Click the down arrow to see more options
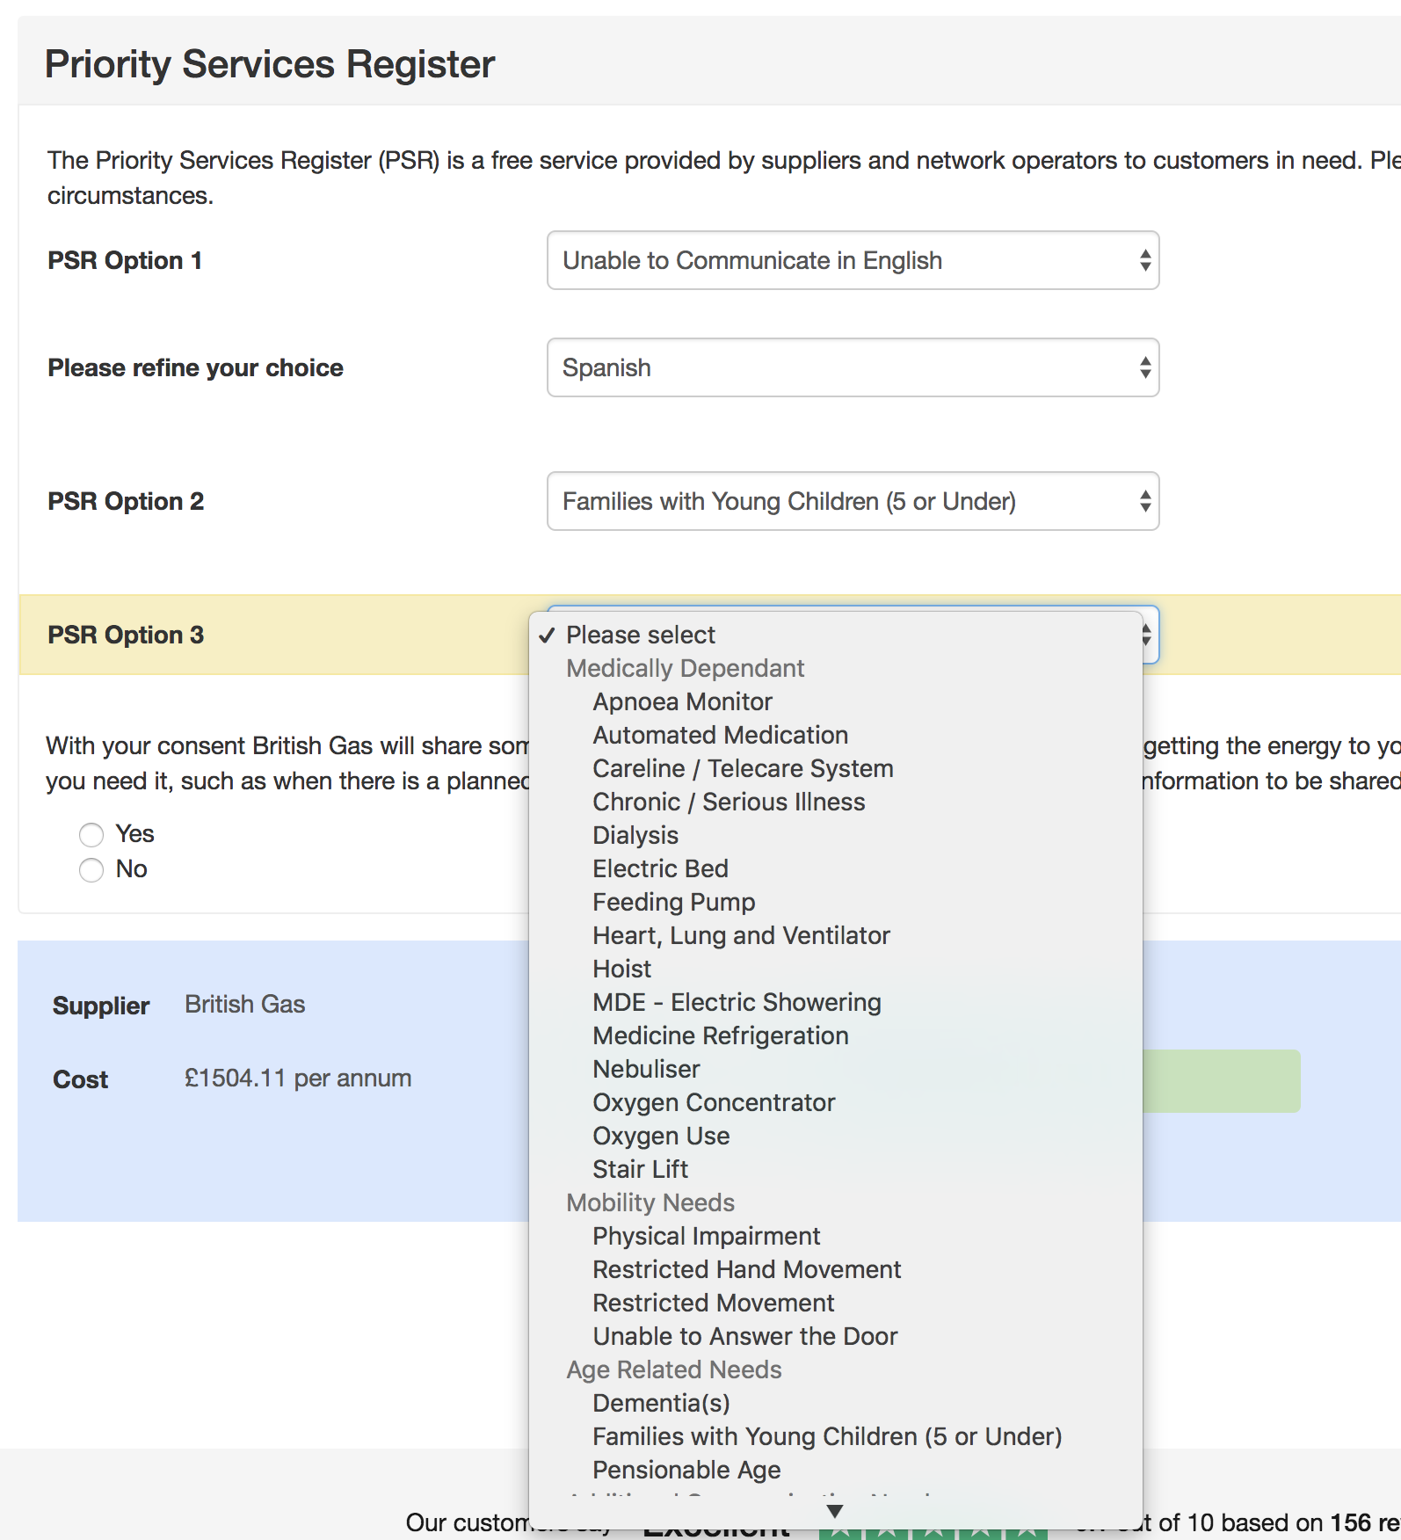This screenshot has height=1540, width=1401. tap(835, 1511)
